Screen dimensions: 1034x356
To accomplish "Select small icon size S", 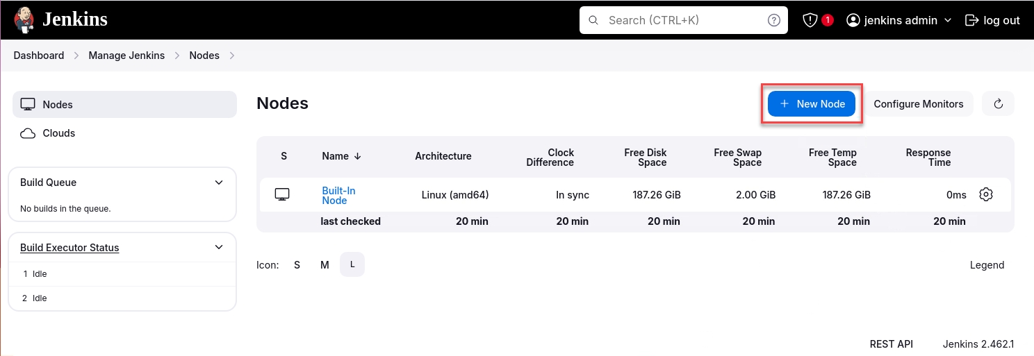I will pyautogui.click(x=297, y=264).
